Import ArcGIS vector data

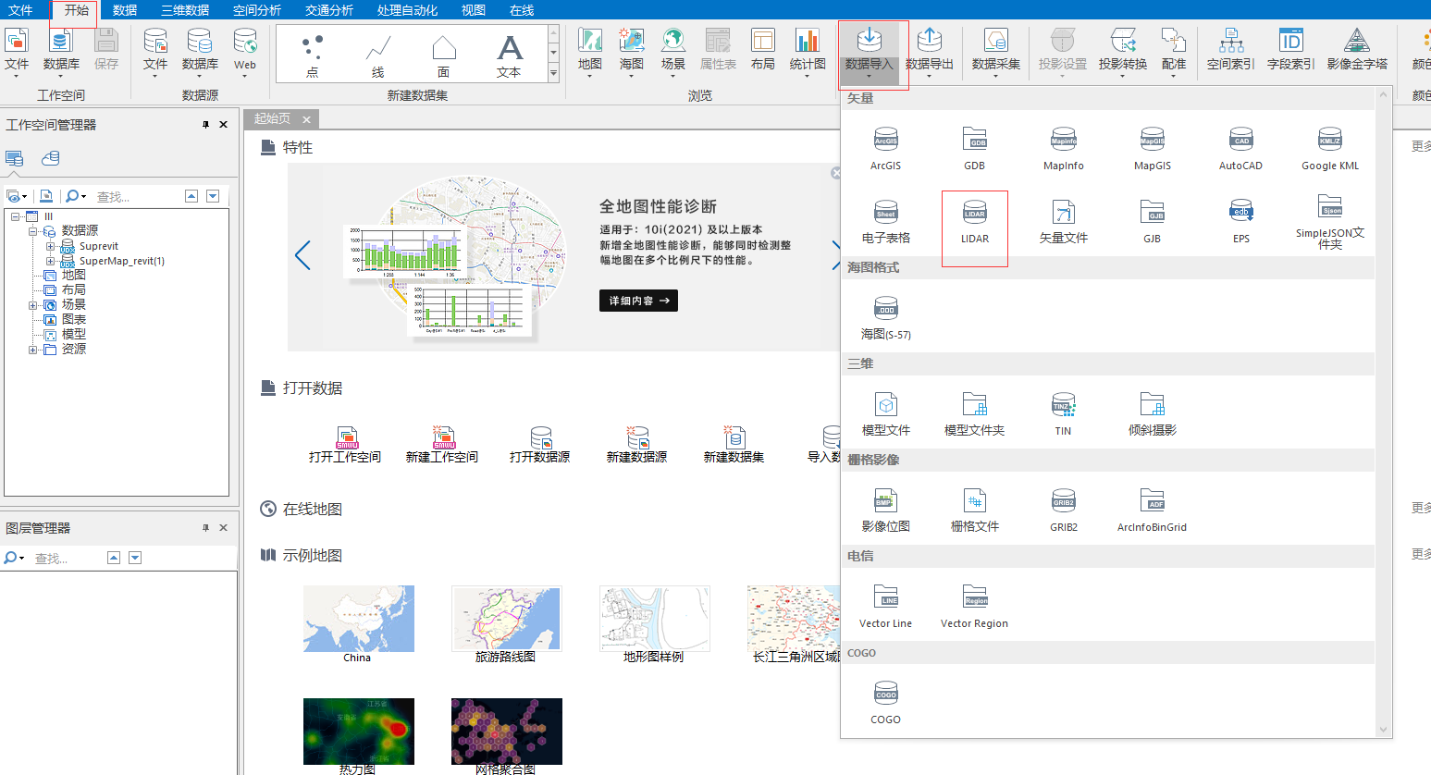[x=885, y=148]
